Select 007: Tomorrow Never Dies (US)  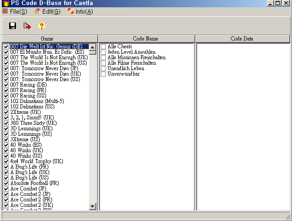45,79
